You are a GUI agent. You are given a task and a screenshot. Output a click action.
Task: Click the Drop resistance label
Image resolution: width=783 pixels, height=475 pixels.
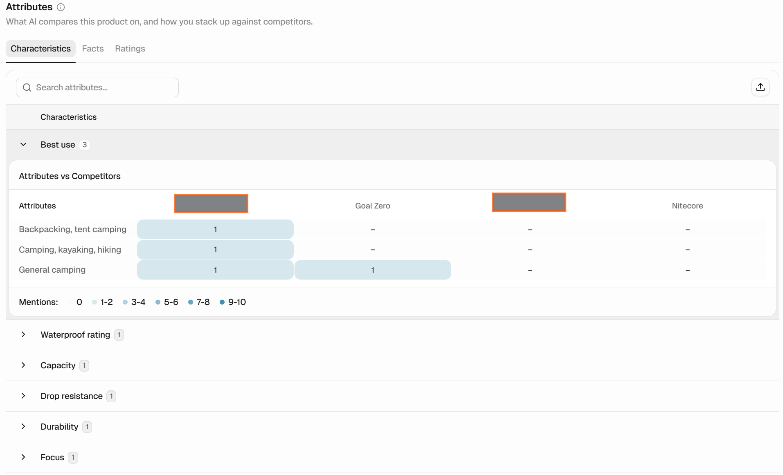pyautogui.click(x=72, y=396)
